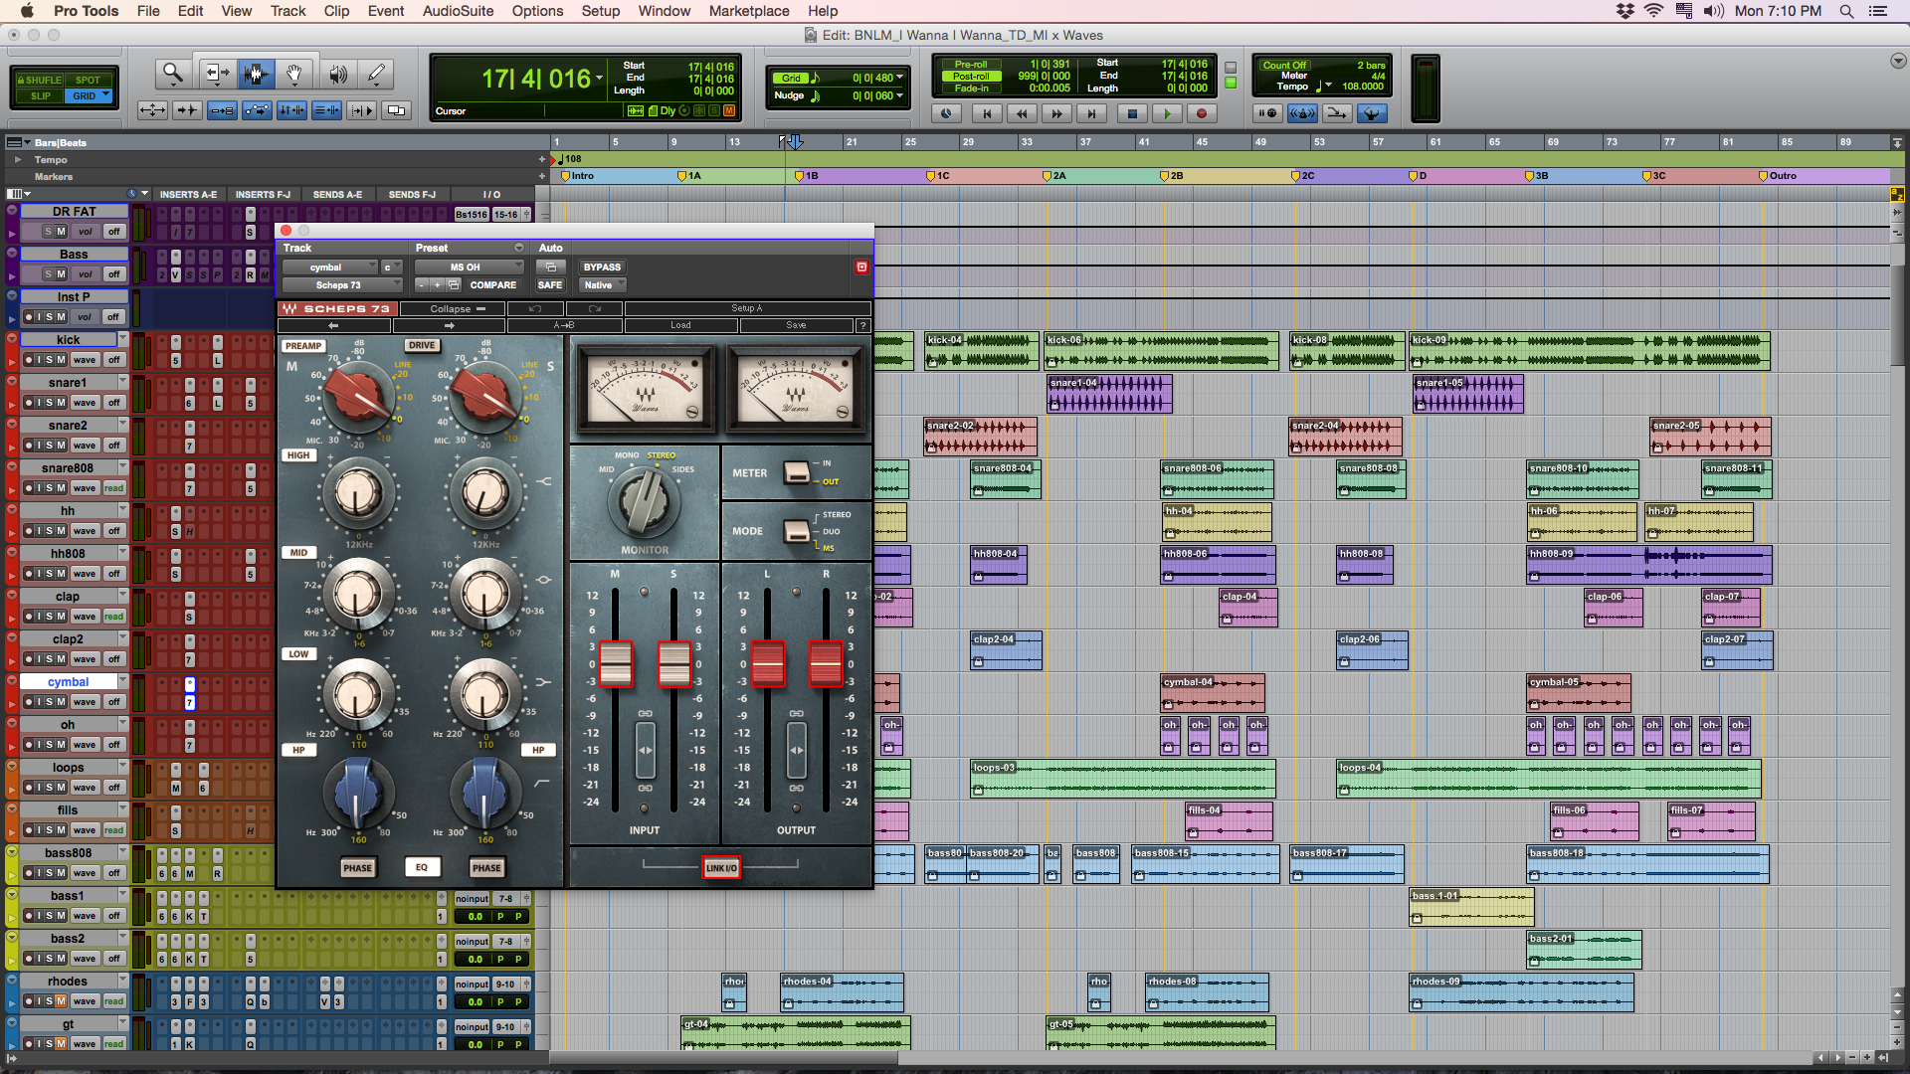
Task: Toggle the plugin BYPASS button
Action: tap(602, 268)
